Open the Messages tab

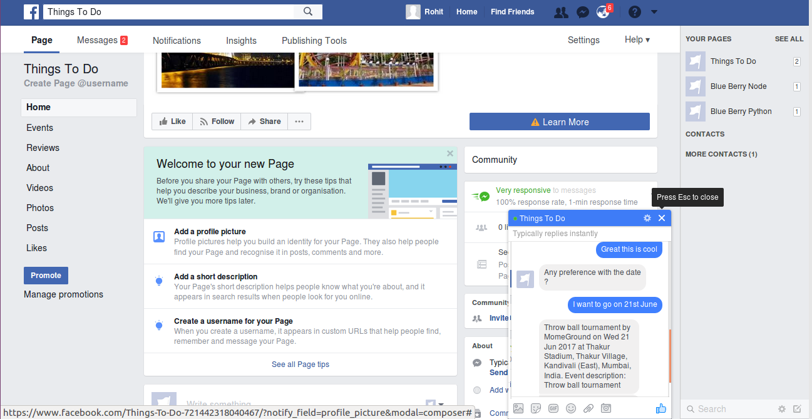102,40
